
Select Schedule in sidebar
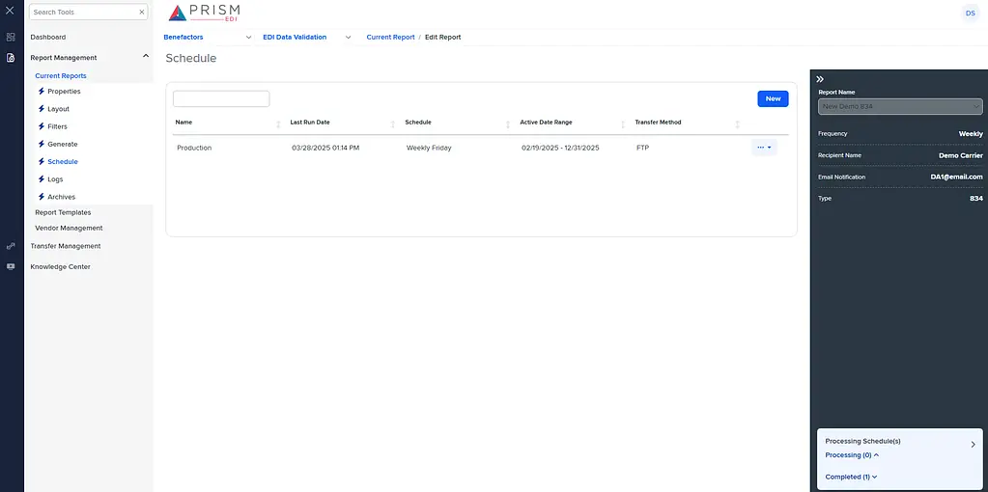(63, 162)
